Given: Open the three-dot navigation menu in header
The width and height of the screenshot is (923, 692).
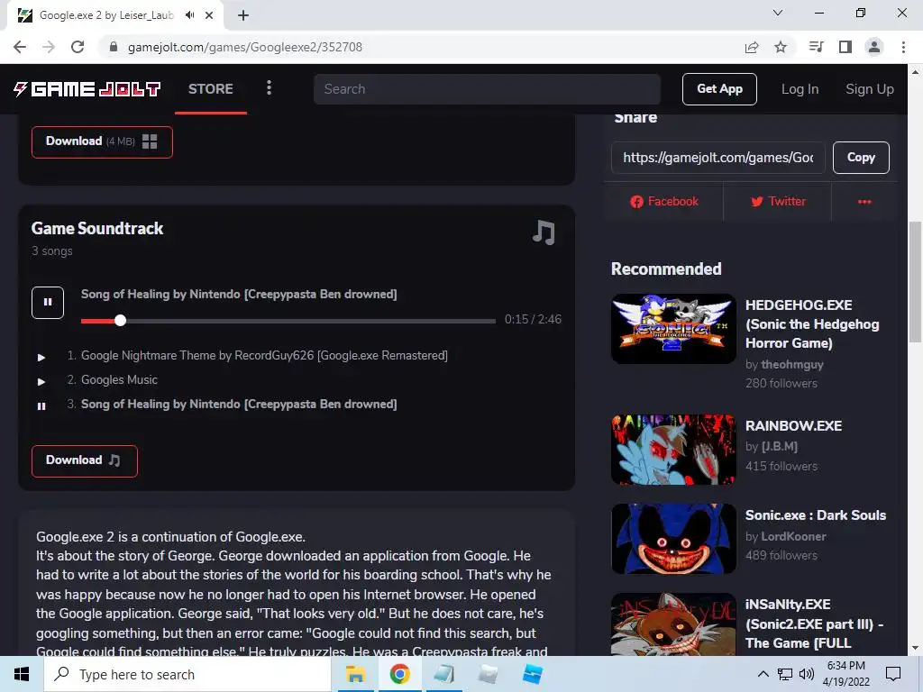Looking at the screenshot, I should tap(269, 88).
